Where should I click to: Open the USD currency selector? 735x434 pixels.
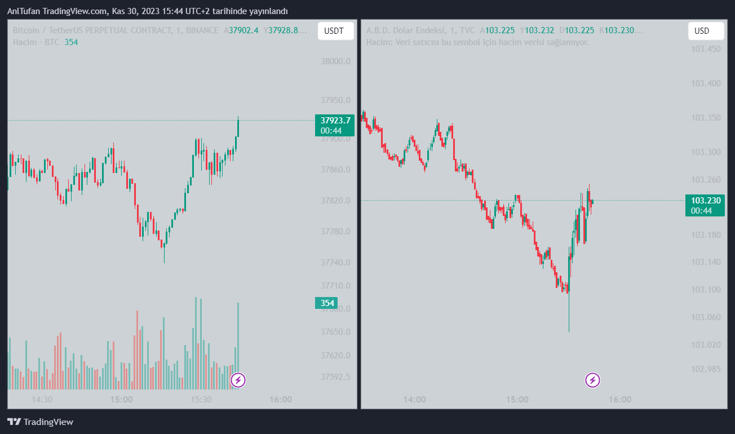click(702, 31)
